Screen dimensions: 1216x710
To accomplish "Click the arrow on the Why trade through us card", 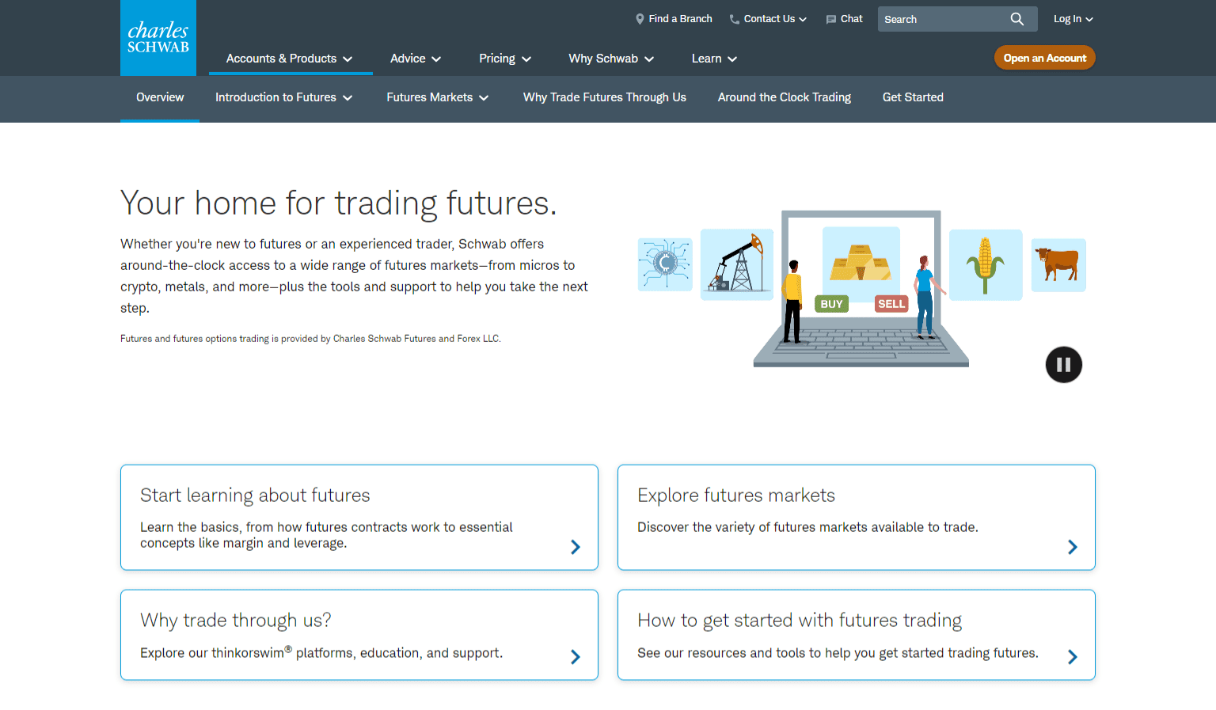I will (576, 656).
